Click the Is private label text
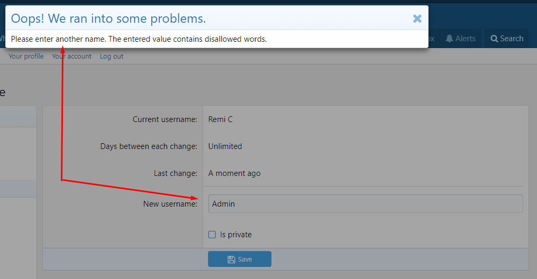537x279 pixels. click(x=236, y=235)
